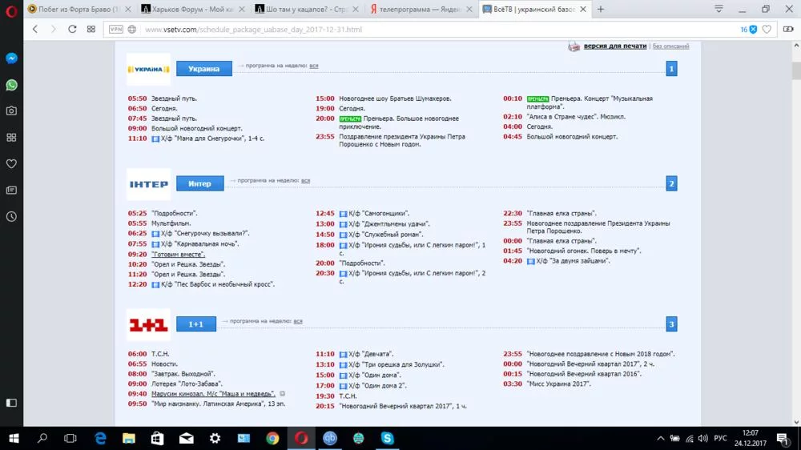Click channel number 2 badge
801x450 pixels.
pos(671,183)
